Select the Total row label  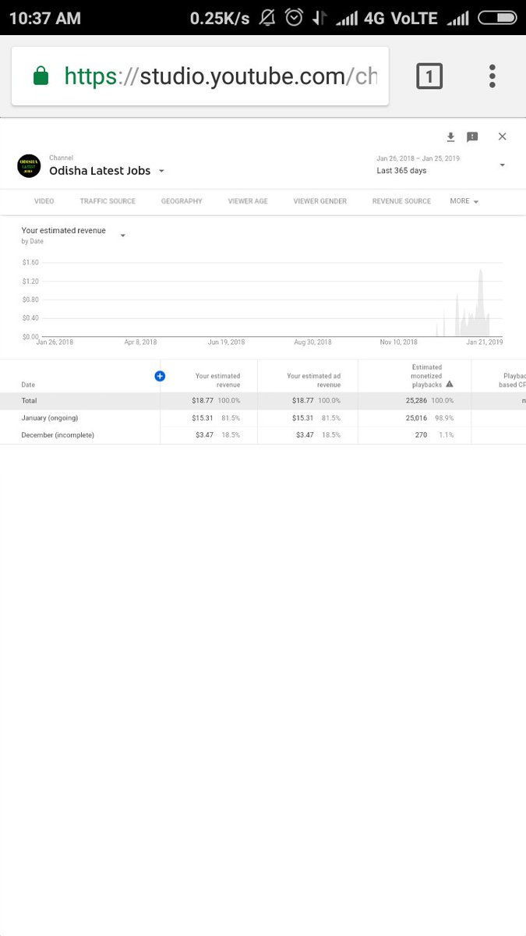[29, 401]
